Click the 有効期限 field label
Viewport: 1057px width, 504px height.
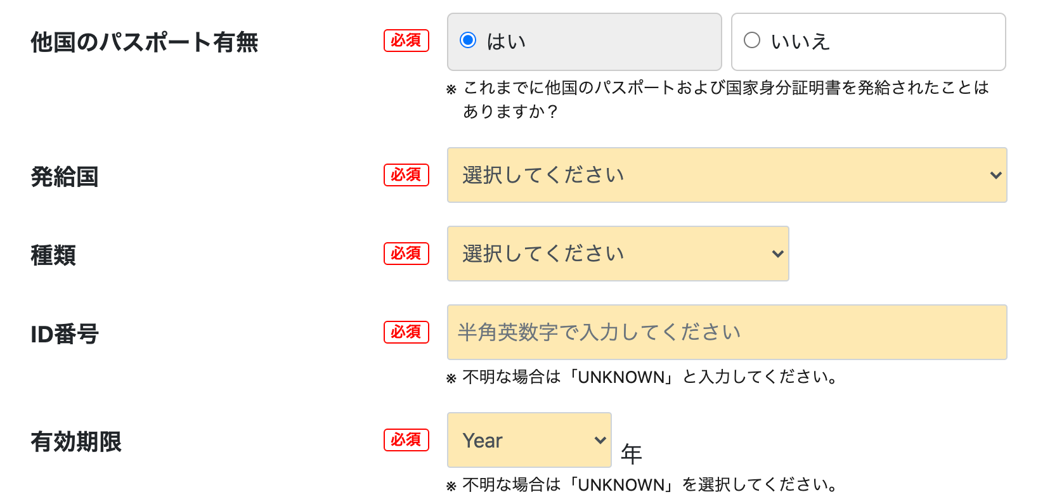(75, 442)
